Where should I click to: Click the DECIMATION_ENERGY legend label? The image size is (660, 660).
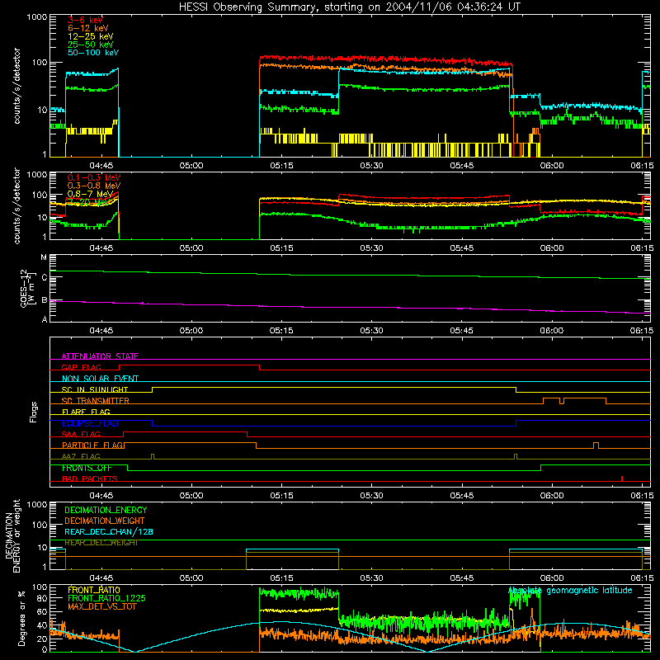point(106,510)
